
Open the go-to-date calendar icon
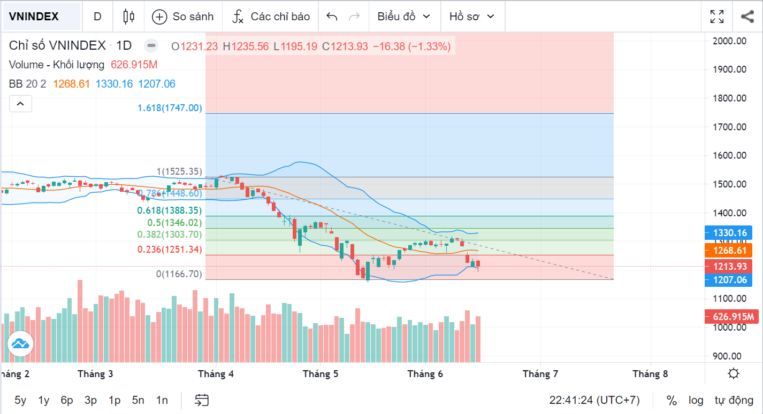pyautogui.click(x=202, y=400)
